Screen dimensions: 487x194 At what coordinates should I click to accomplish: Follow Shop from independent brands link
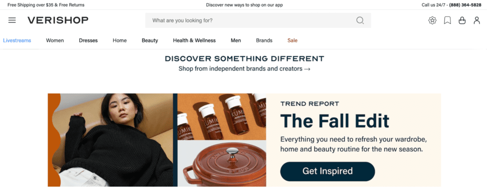[x=244, y=69]
